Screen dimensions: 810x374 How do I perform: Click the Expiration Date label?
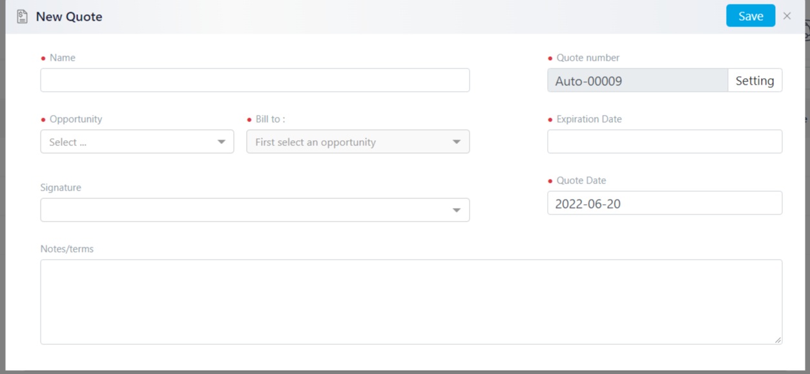[x=589, y=119]
